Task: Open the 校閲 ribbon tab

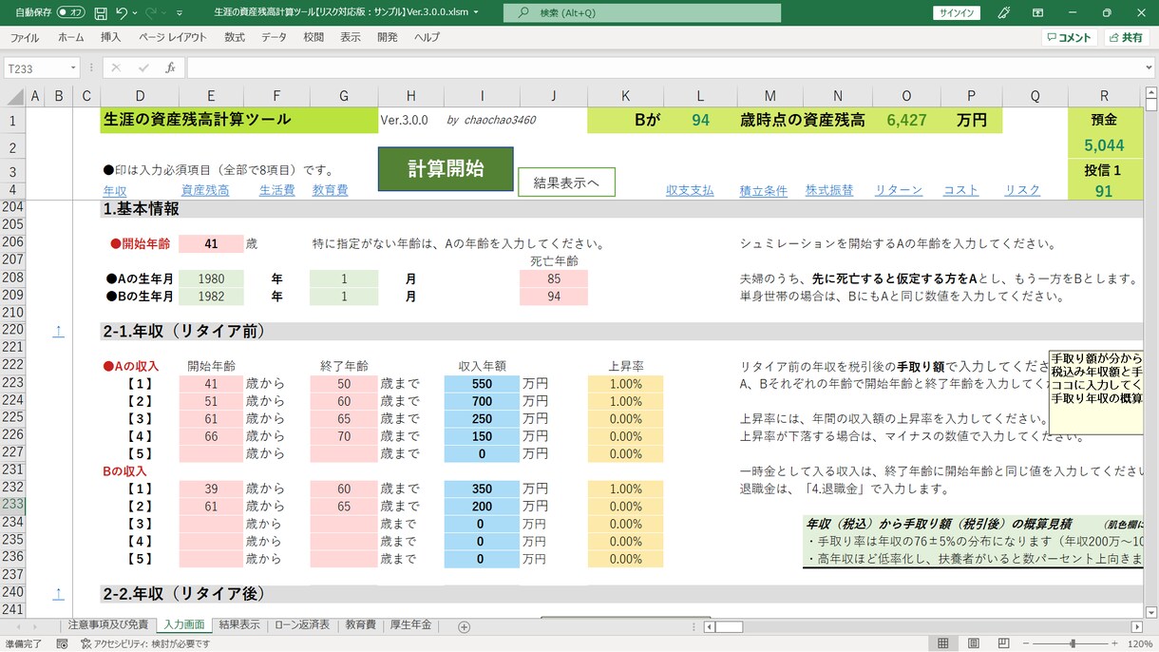Action: 313,38
